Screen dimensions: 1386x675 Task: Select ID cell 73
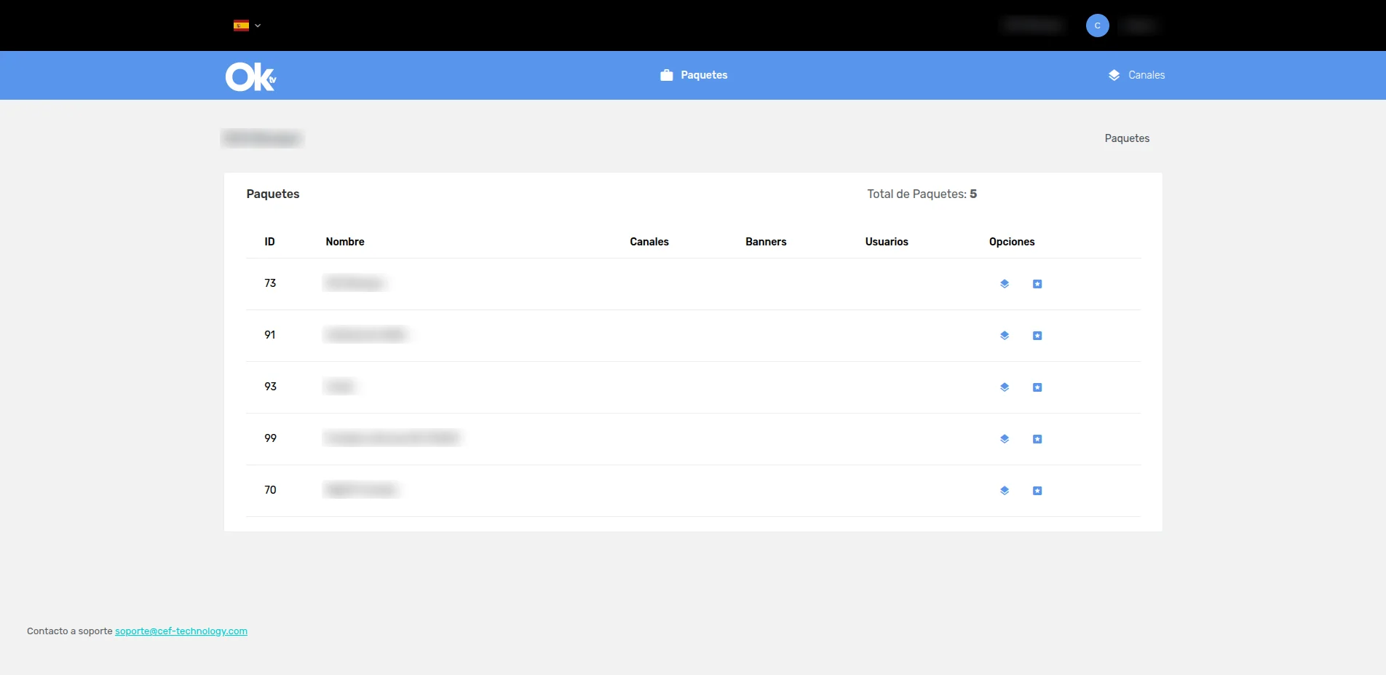pyautogui.click(x=270, y=283)
